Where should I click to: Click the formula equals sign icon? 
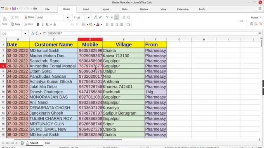tap(45, 34)
